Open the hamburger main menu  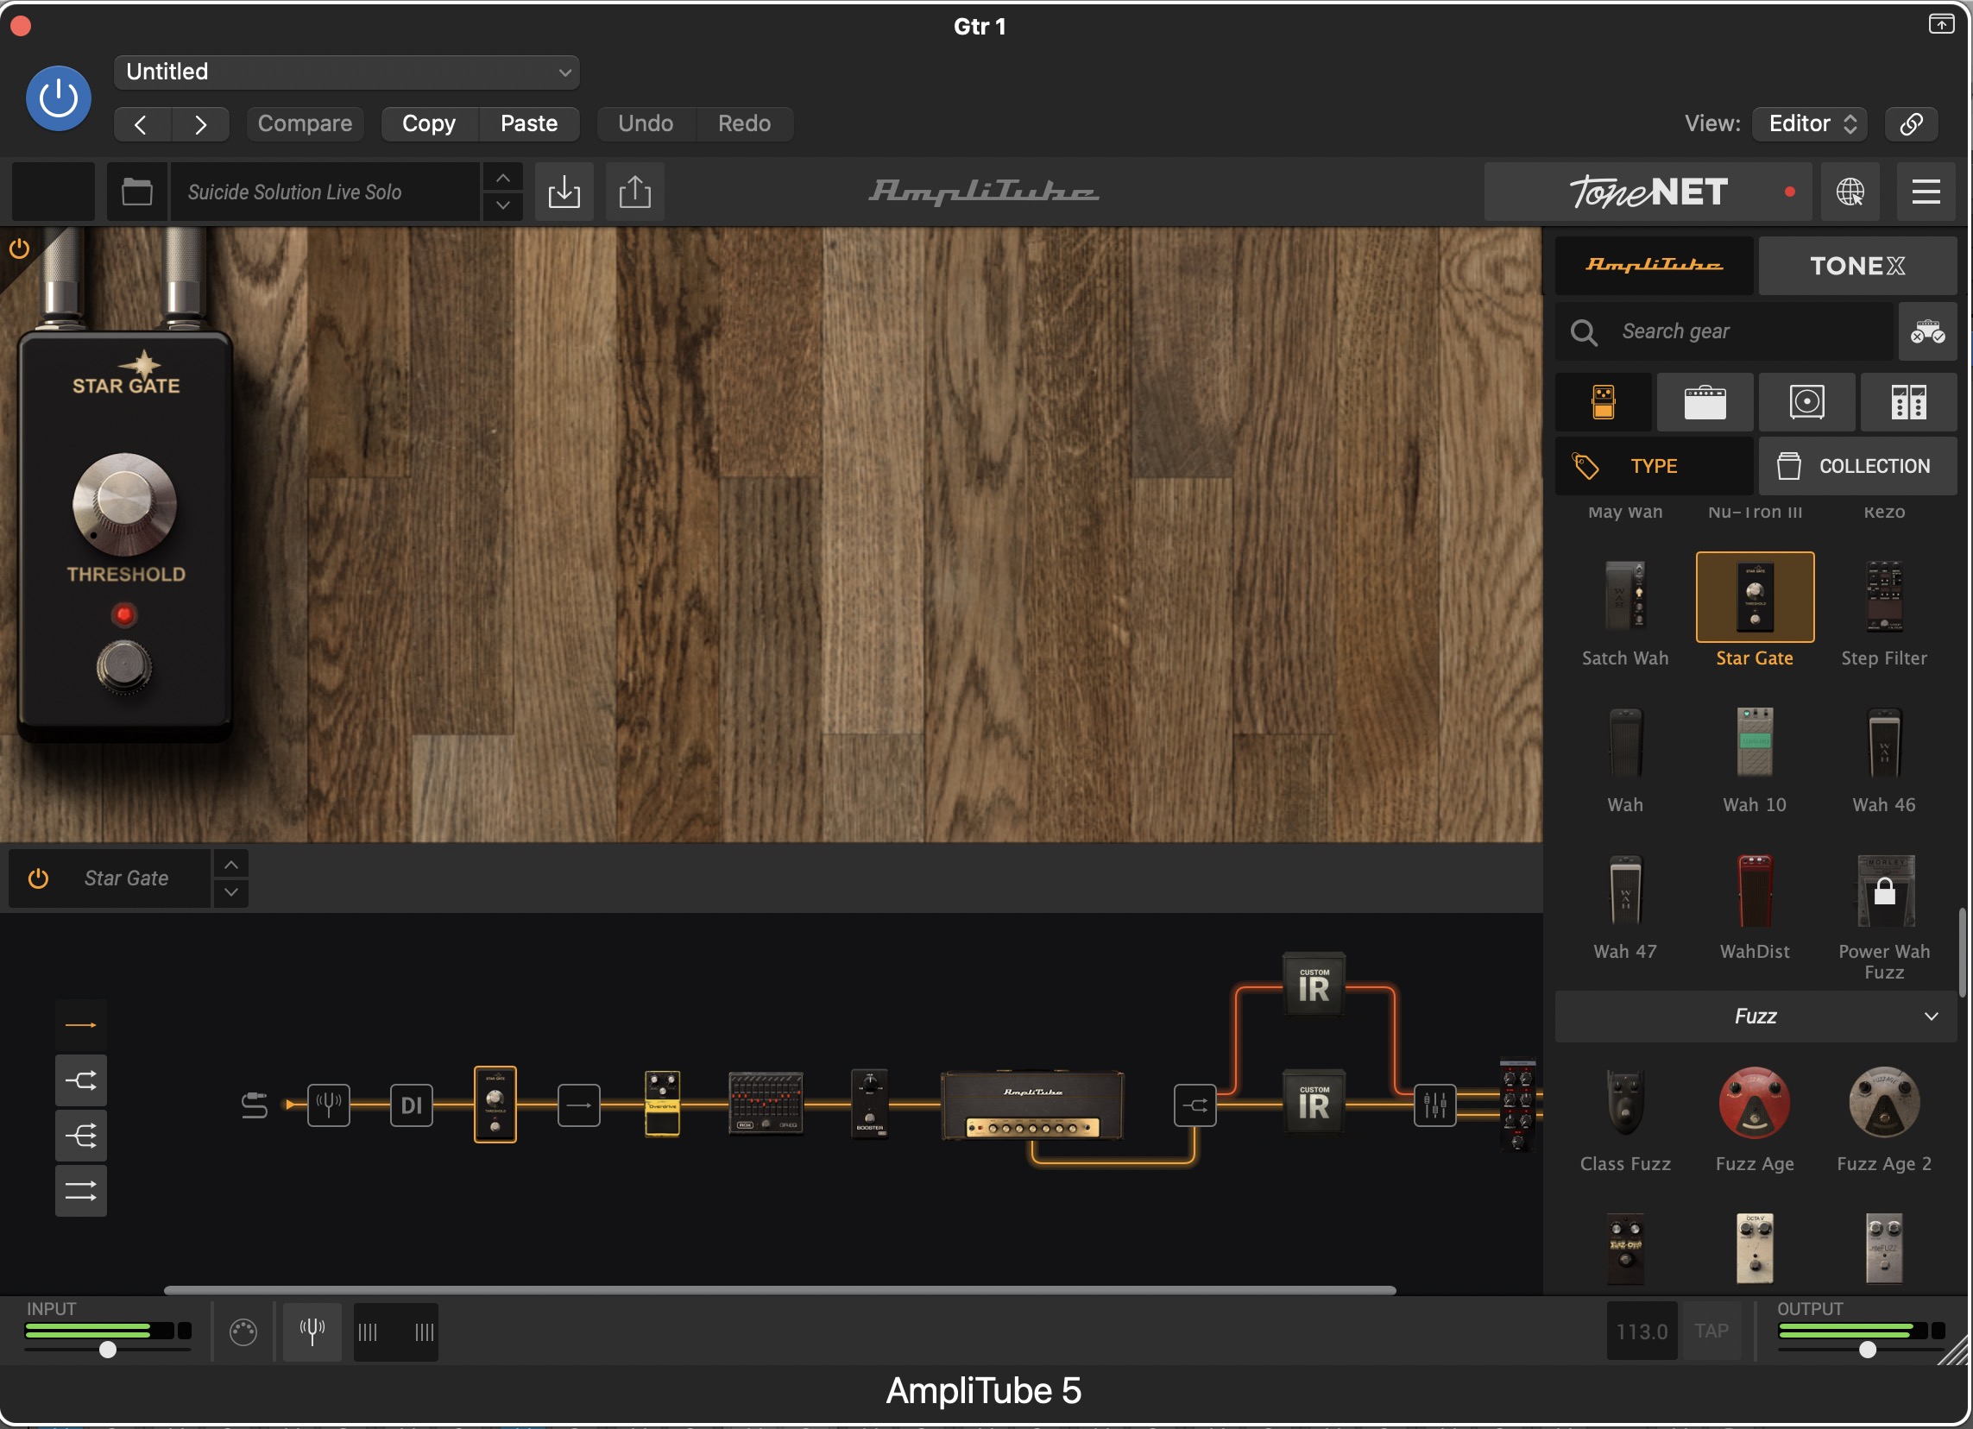point(1926,192)
